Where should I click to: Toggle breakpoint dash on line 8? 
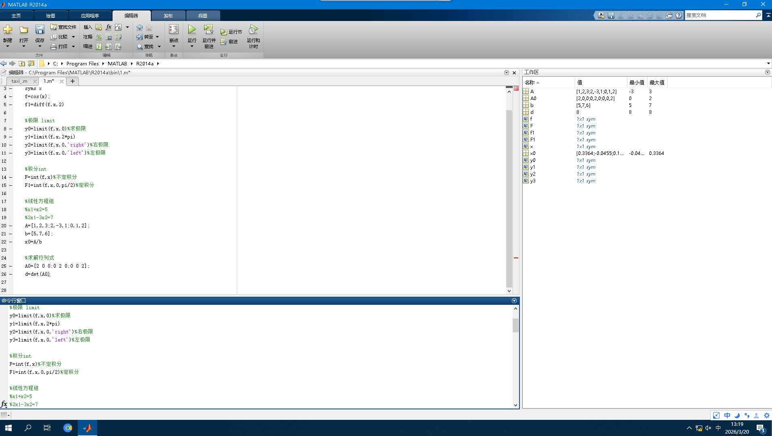tap(11, 129)
